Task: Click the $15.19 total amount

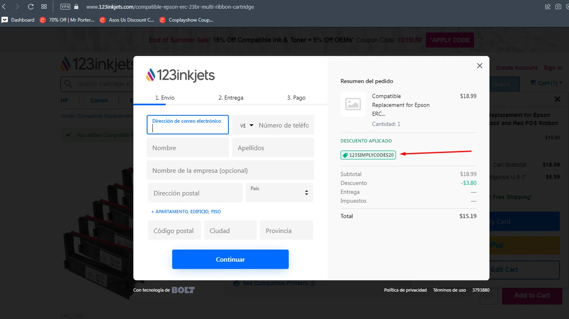Action: pos(468,216)
